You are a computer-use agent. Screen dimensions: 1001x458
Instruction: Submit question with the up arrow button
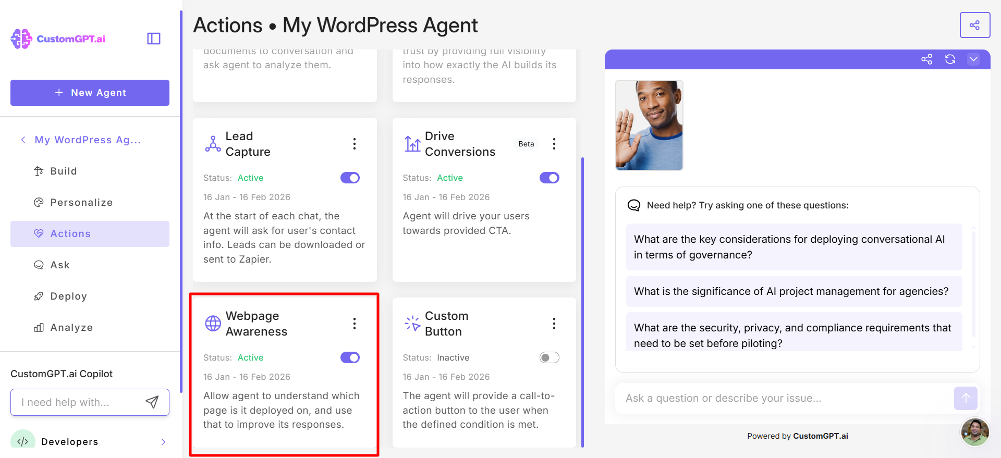(966, 398)
